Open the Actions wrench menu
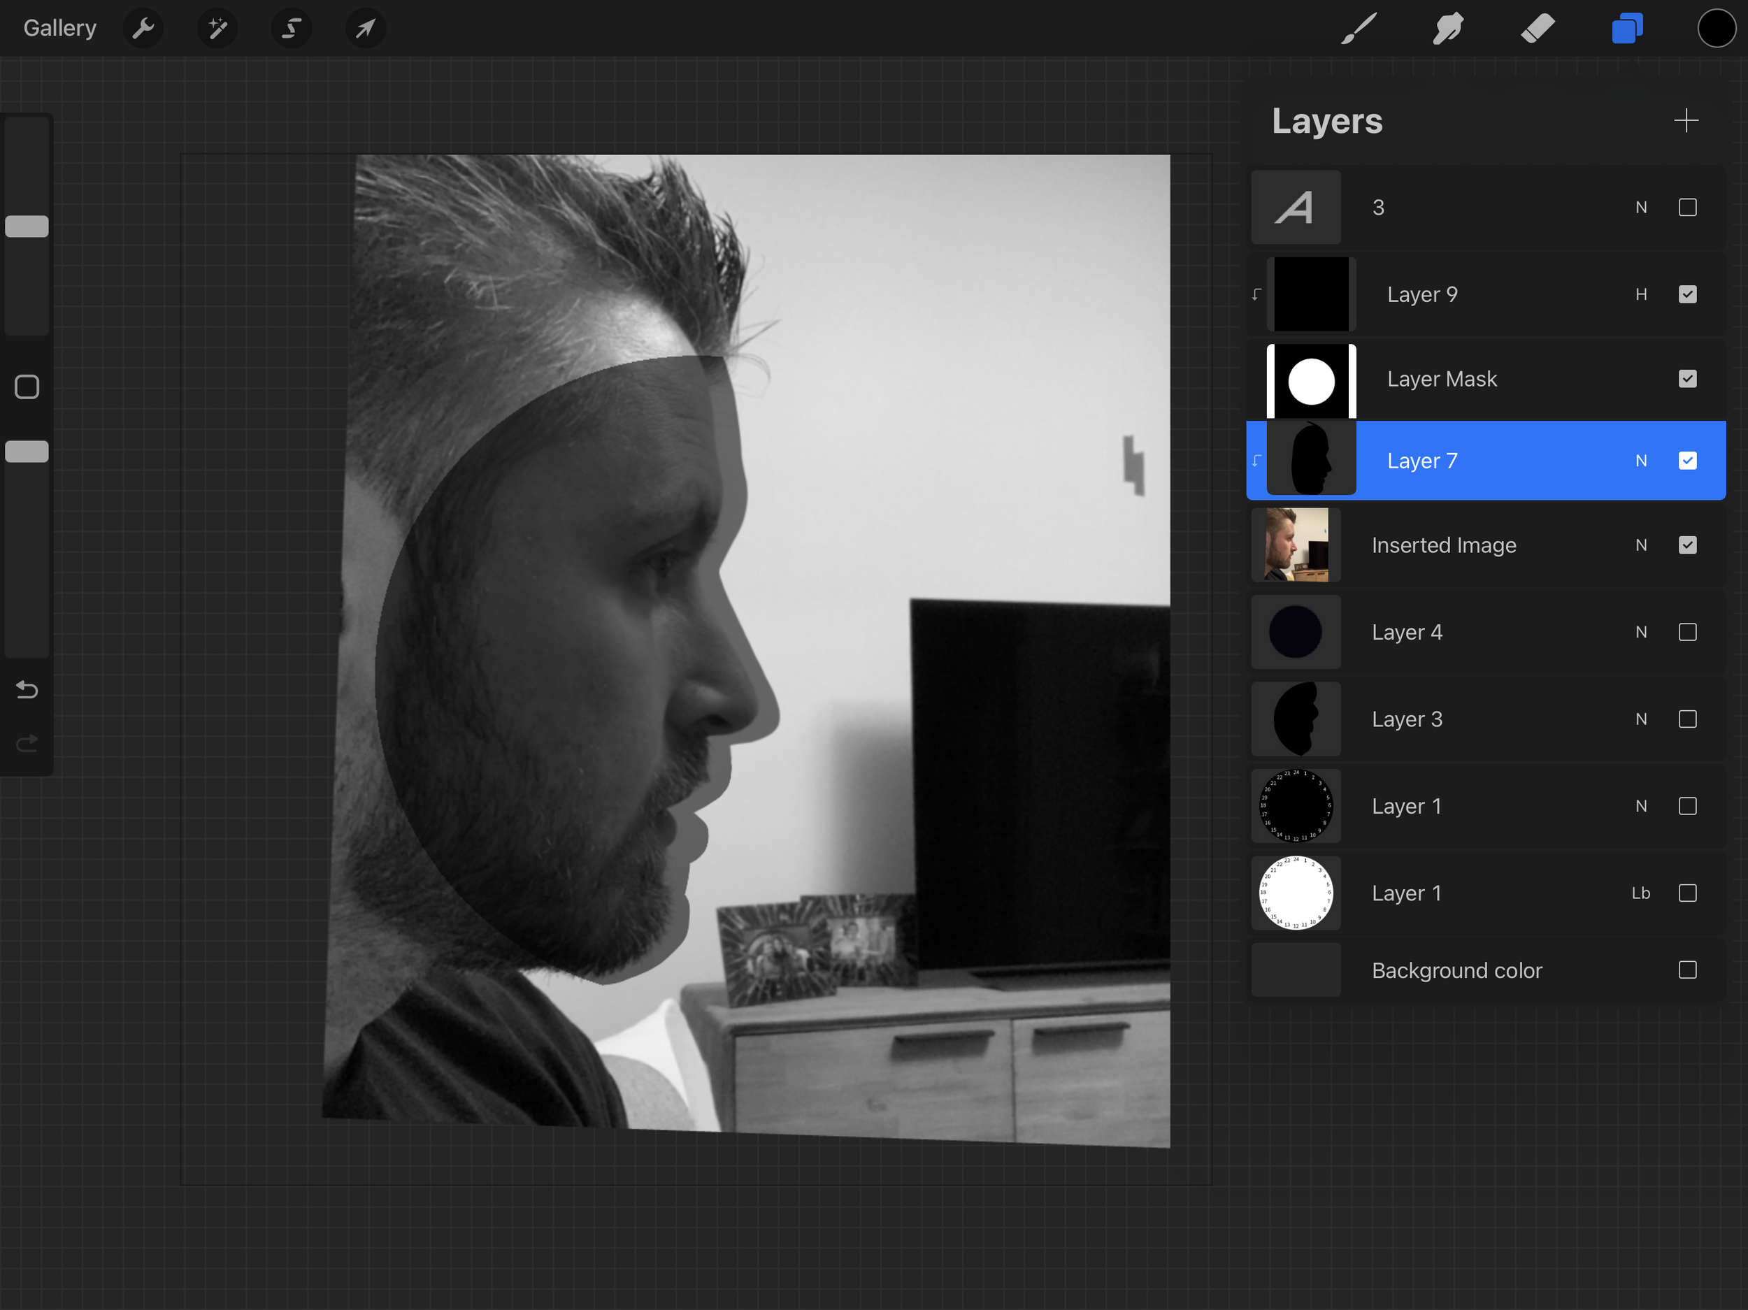The width and height of the screenshot is (1748, 1310). click(x=143, y=29)
